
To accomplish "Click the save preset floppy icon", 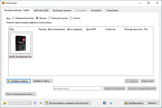I will pos(35,103).
